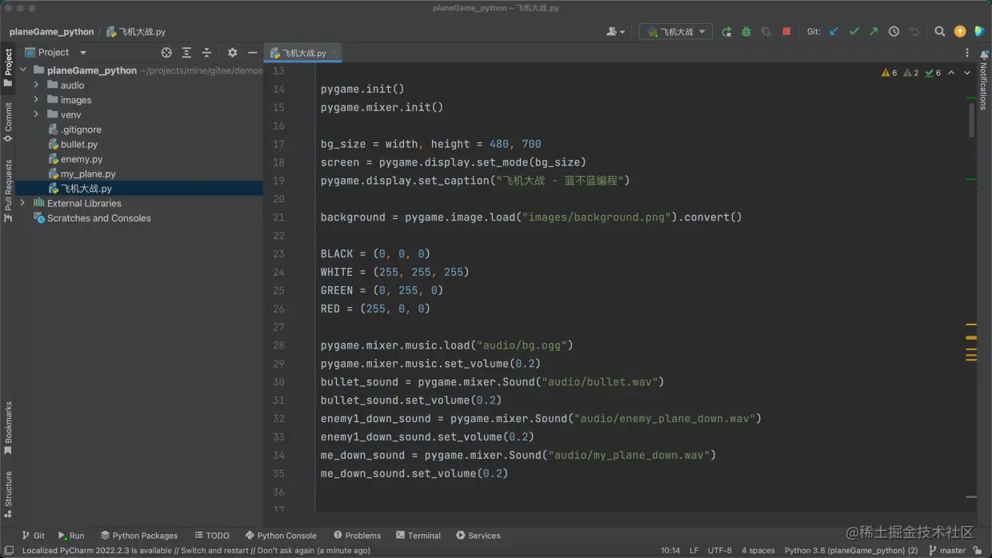This screenshot has width=992, height=558.
Task: Click the Collapse All icon in Project panel
Action: click(x=206, y=53)
